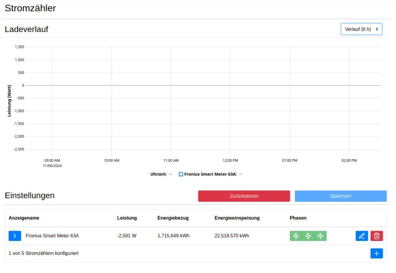The width and height of the screenshot is (396, 273).
Task: Click the -2,581 W power value
Action: (x=127, y=236)
